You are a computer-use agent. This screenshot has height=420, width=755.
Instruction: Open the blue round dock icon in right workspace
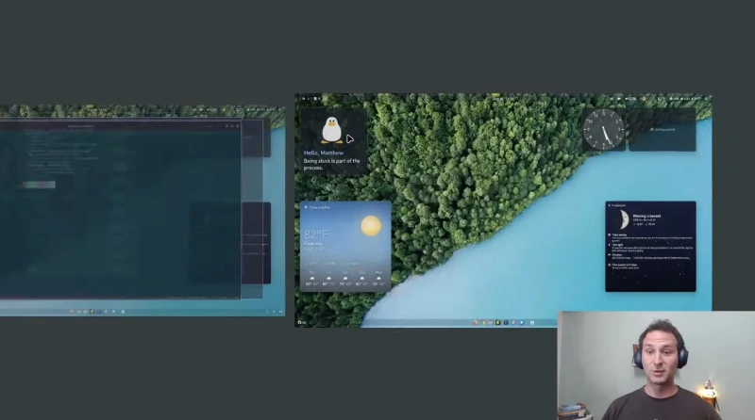(x=522, y=322)
